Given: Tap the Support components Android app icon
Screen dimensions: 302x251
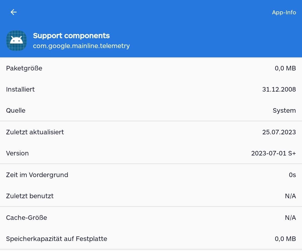Looking at the screenshot, I should (x=16, y=40).
